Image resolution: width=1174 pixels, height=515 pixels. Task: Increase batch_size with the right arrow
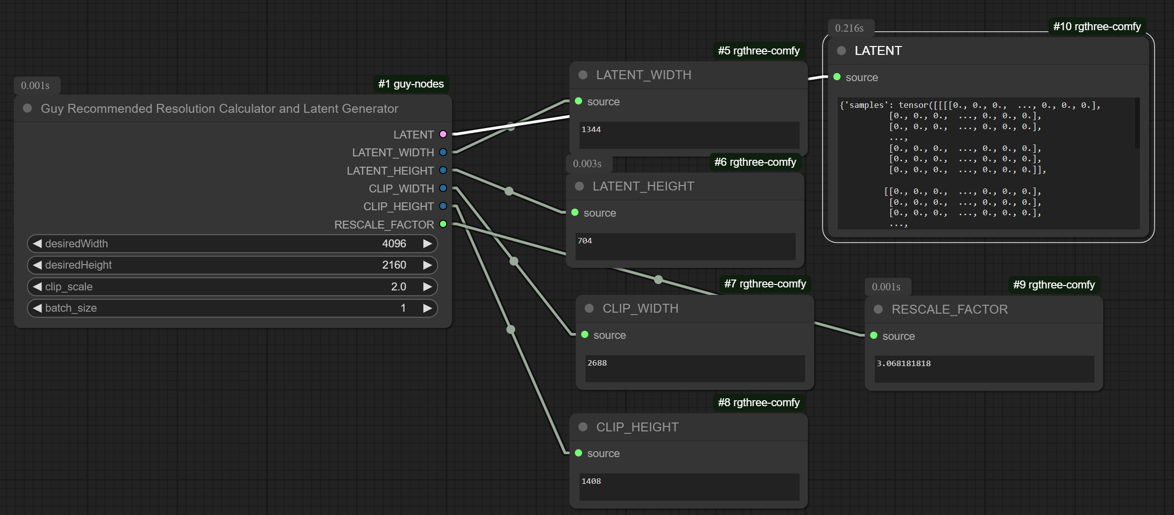pos(427,308)
